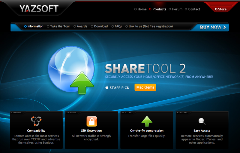
Task: Open the Easy Access heading
Action: coord(202,131)
